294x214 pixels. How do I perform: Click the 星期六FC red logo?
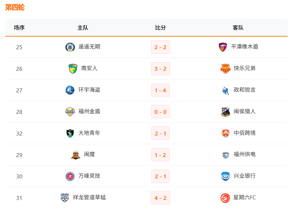tap(225, 198)
